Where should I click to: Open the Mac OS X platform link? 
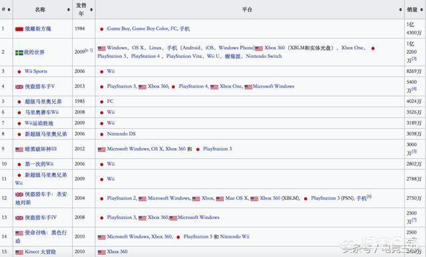(x=236, y=198)
